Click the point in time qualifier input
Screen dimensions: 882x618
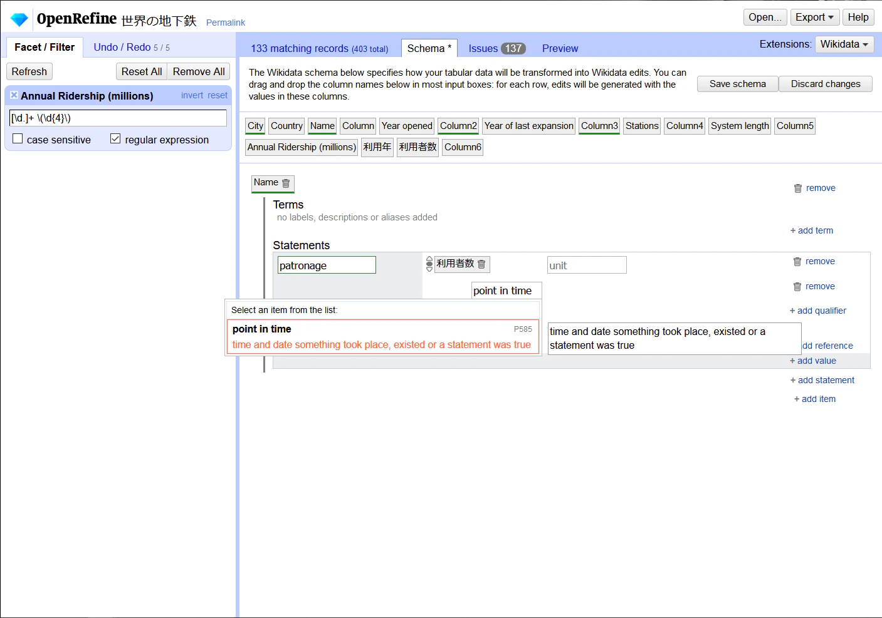[507, 291]
